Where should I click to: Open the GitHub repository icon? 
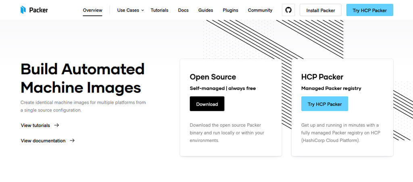click(288, 10)
